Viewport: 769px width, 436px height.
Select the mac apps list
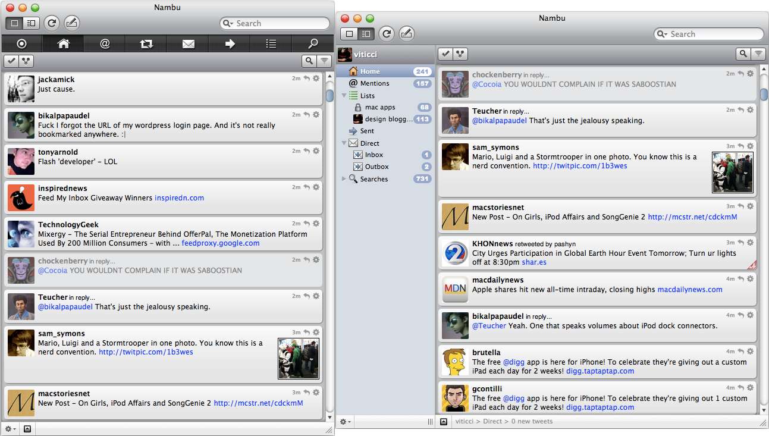pos(385,107)
